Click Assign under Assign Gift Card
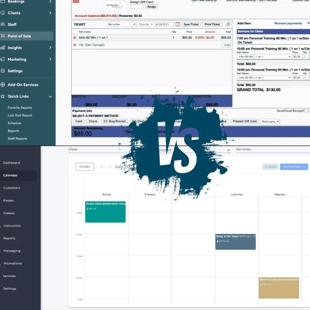The height and width of the screenshot is (310, 310). click(152, 7)
